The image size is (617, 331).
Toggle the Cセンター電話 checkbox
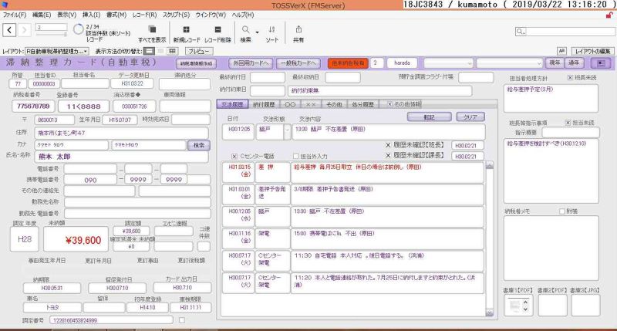point(234,157)
